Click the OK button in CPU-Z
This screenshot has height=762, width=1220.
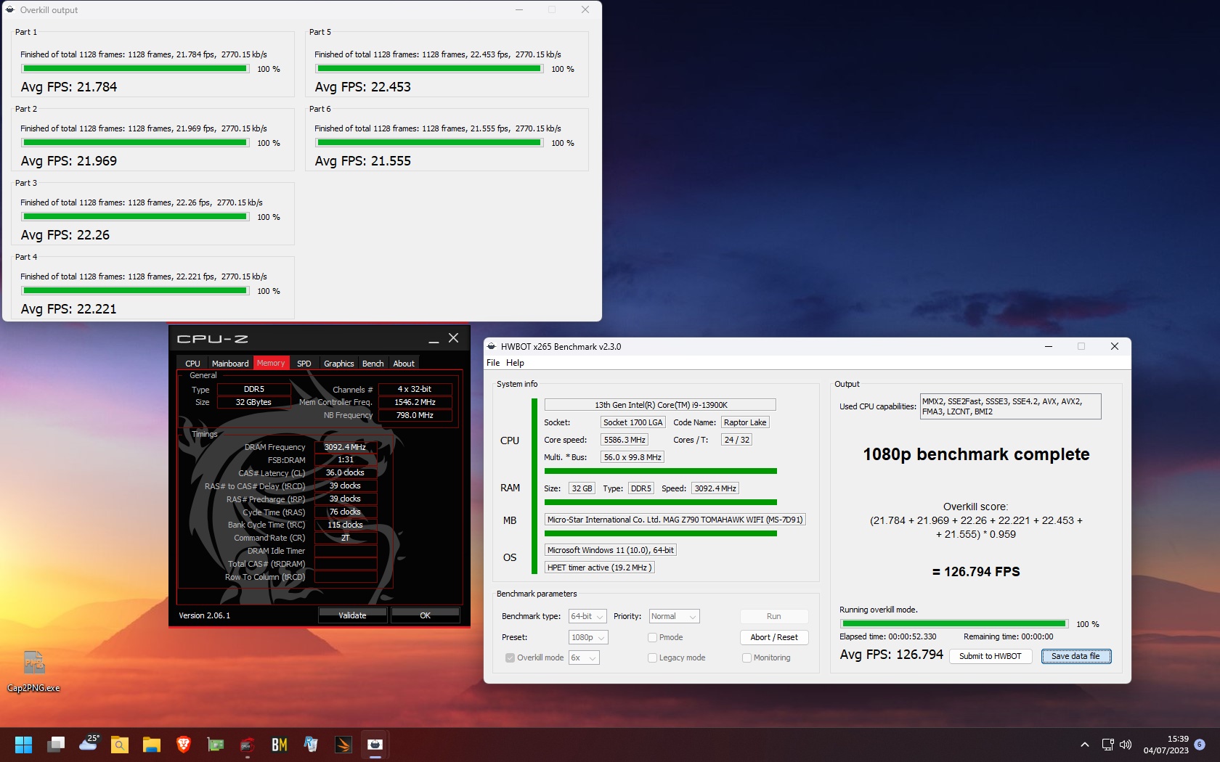pos(426,615)
